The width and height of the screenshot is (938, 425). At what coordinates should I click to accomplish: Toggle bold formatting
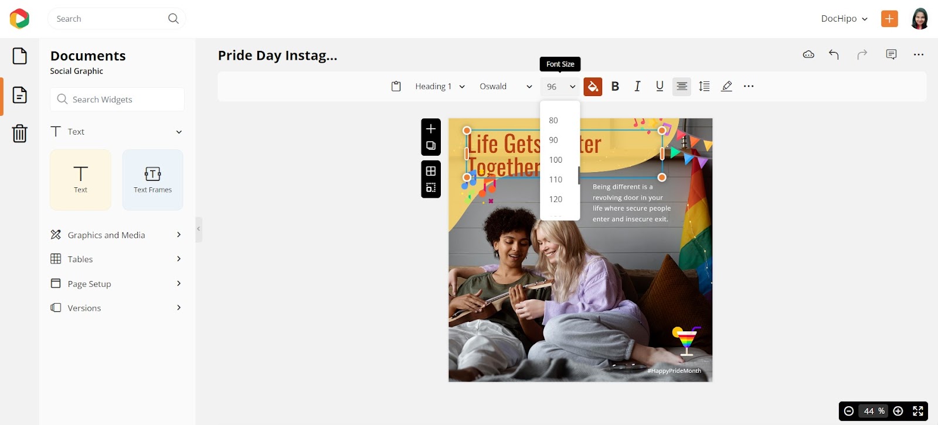pos(615,87)
